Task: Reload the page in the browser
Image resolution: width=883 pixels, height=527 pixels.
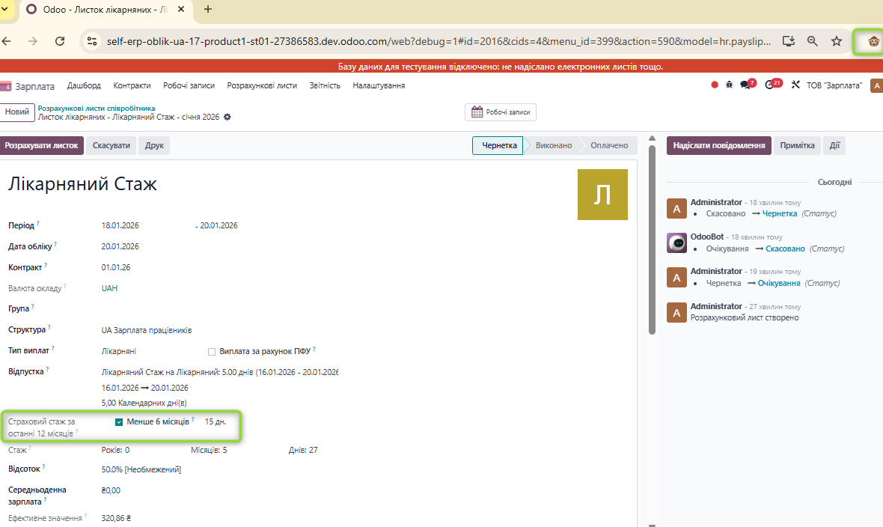Action: point(60,41)
